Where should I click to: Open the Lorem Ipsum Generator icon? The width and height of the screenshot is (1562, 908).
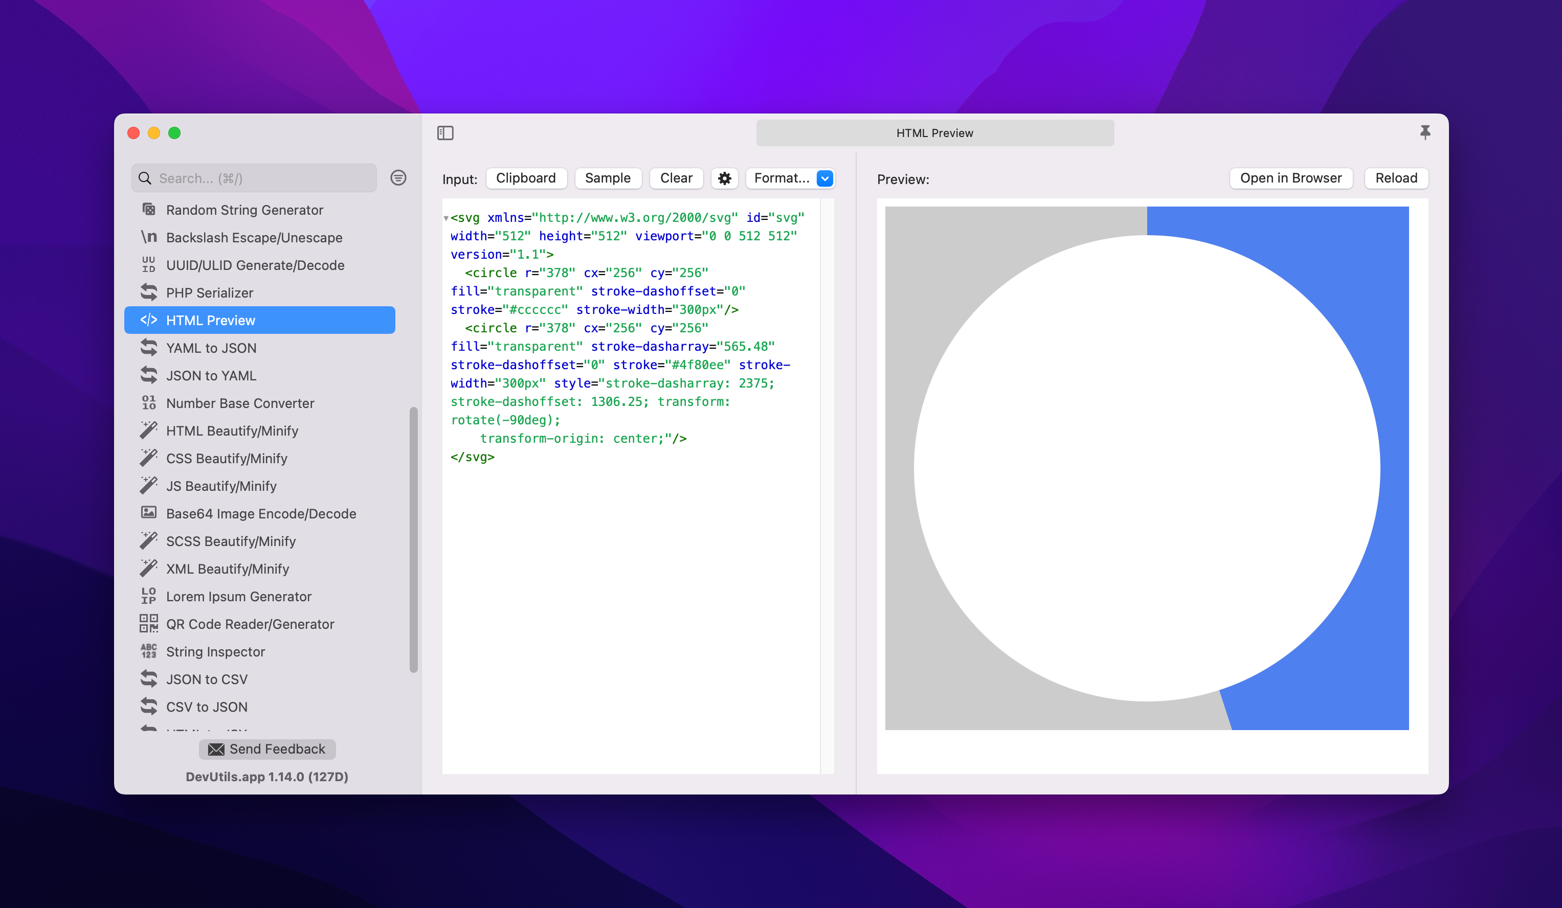pos(148,596)
